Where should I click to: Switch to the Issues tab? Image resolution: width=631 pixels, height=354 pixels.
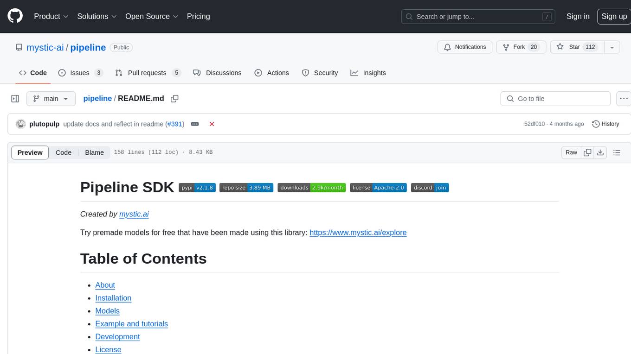[80, 73]
